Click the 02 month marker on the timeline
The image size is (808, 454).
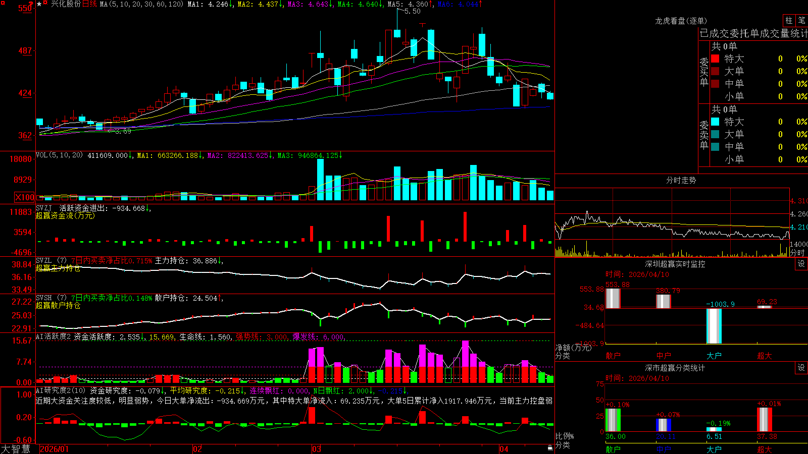pos(197,448)
